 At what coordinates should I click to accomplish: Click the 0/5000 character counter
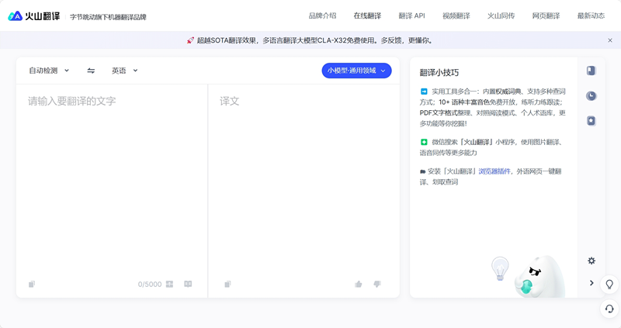click(x=150, y=284)
